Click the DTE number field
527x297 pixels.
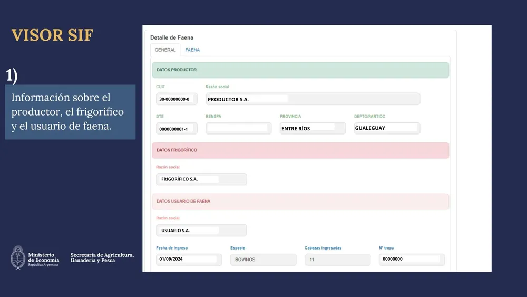coord(176,129)
